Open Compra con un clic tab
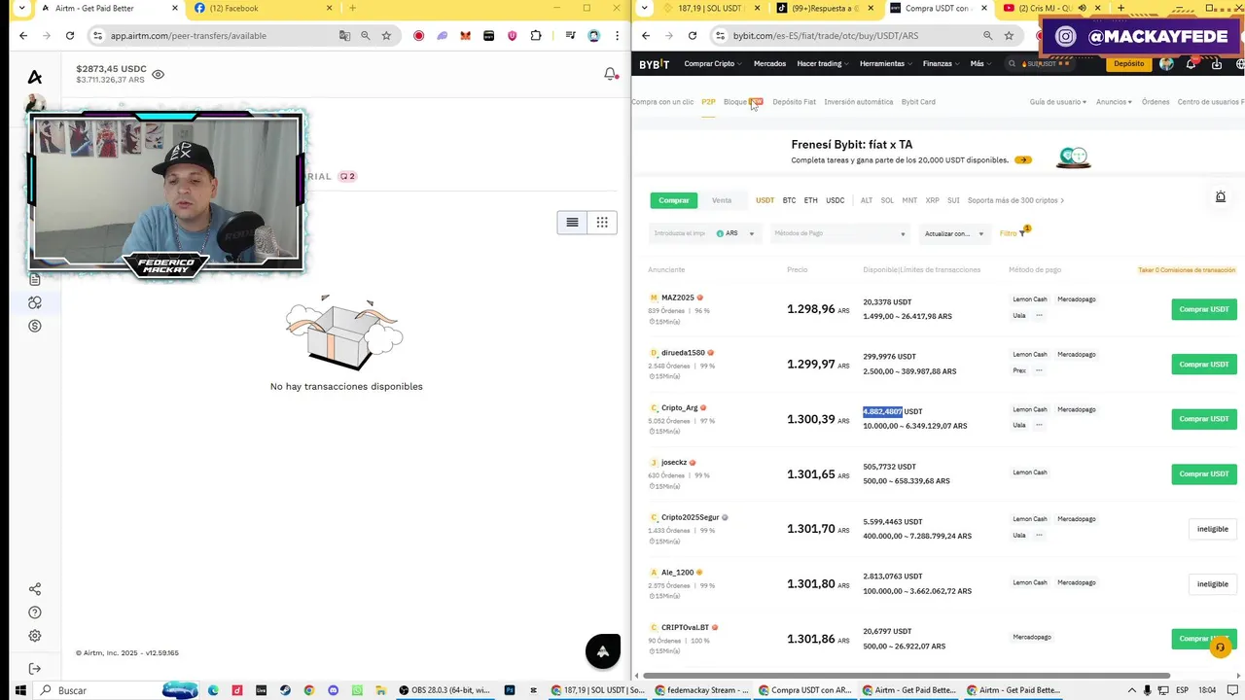Screen dimensions: 1245x700 click(x=662, y=102)
